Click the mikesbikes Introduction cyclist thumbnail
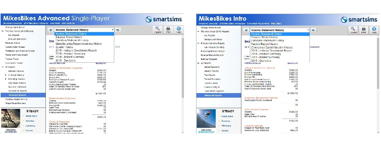Viewport: 381px width, 153px height. pos(206,119)
